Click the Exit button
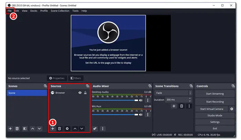 click(x=215, y=129)
